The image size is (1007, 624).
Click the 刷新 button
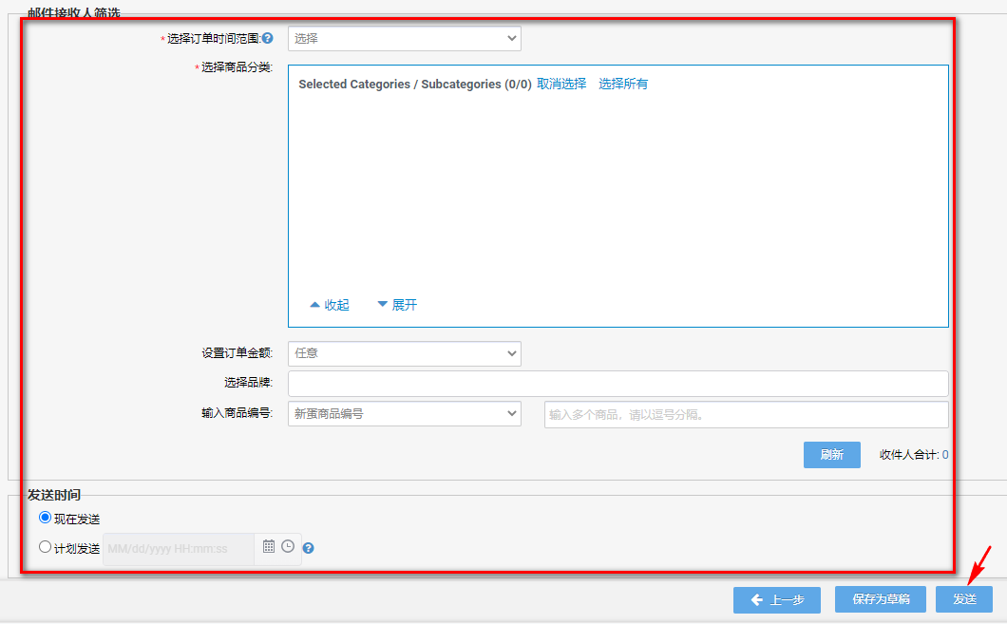pos(831,455)
